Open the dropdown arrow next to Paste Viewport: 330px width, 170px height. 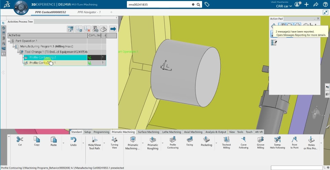pos(63,143)
